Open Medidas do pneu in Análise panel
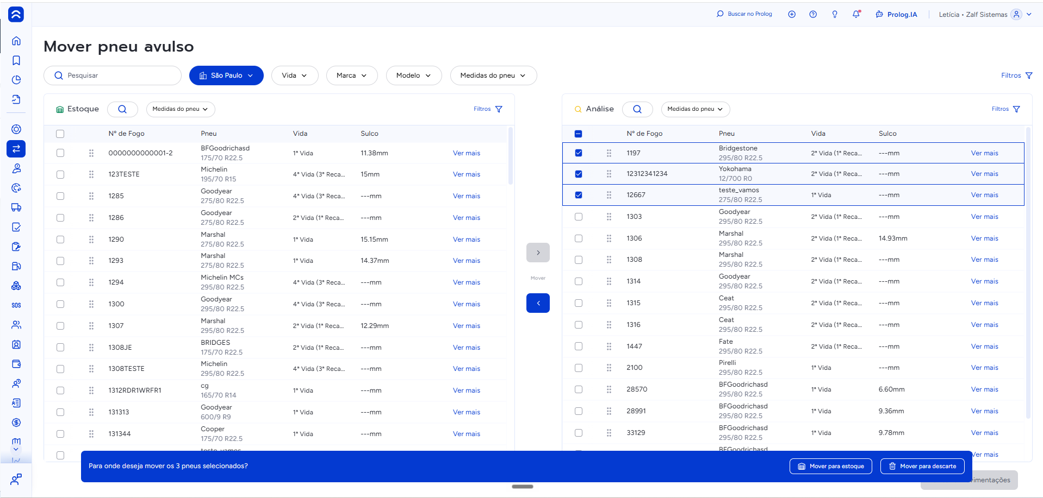 point(696,109)
